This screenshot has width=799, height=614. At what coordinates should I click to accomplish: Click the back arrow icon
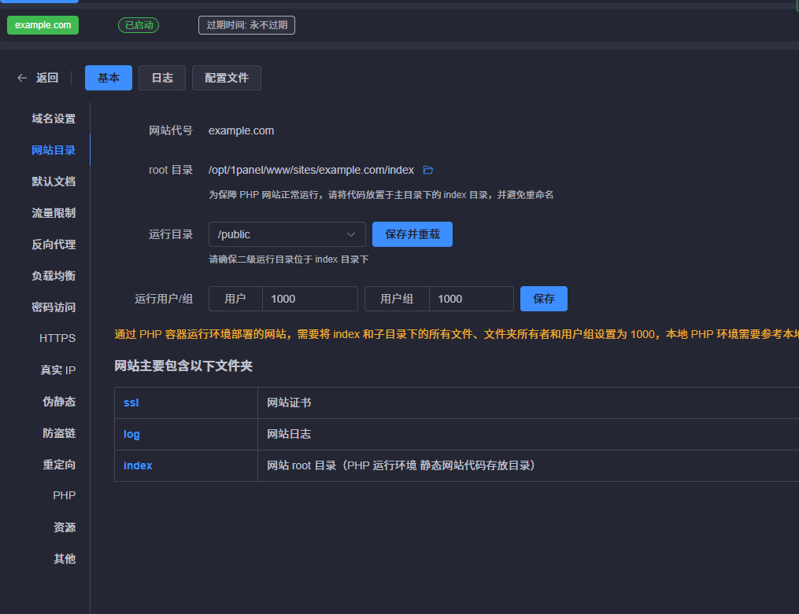coord(22,78)
